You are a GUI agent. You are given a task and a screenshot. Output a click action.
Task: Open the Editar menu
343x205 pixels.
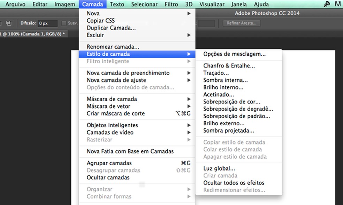tap(40, 4)
